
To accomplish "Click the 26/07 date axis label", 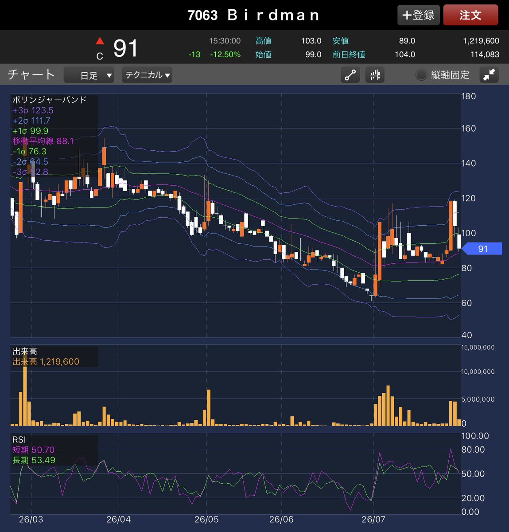I will click(x=373, y=519).
